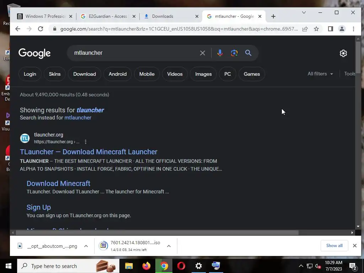The width and height of the screenshot is (364, 273).
Task: Start a voice search with the microphone
Action: pos(220,53)
